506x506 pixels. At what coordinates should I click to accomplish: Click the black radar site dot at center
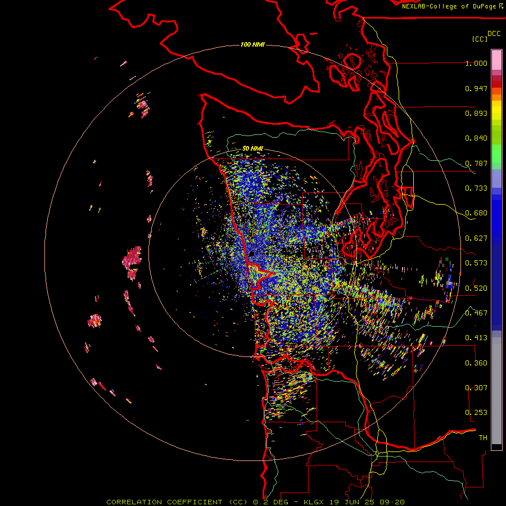click(251, 254)
